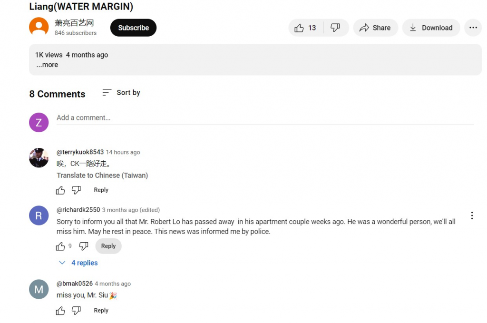Download the video
The height and width of the screenshot is (323, 487).
[431, 28]
